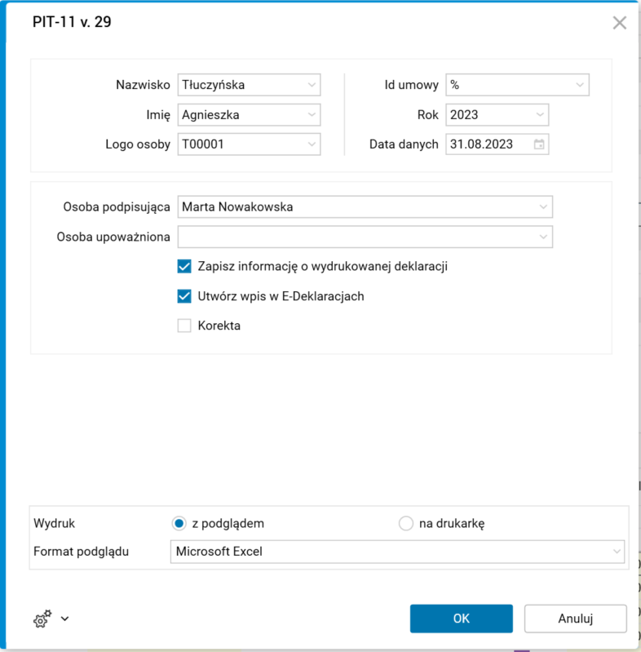This screenshot has height=652, width=641.
Task: Expand the Nazwisko dropdown
Action: click(x=312, y=85)
